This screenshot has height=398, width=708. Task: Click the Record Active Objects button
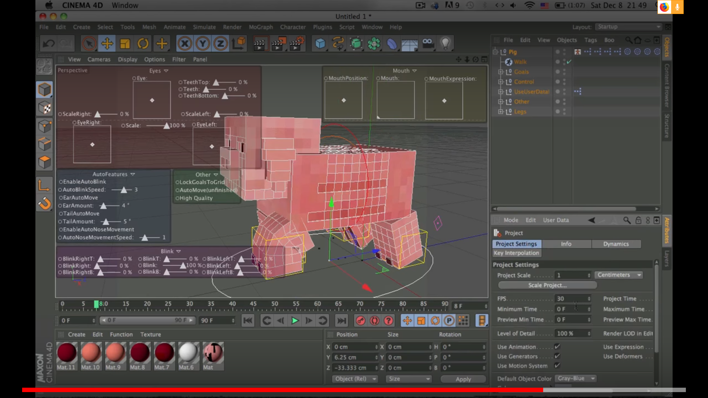361,321
